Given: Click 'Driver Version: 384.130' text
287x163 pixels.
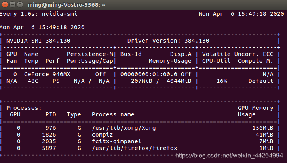Looking at the screenshot, I should point(168,41).
